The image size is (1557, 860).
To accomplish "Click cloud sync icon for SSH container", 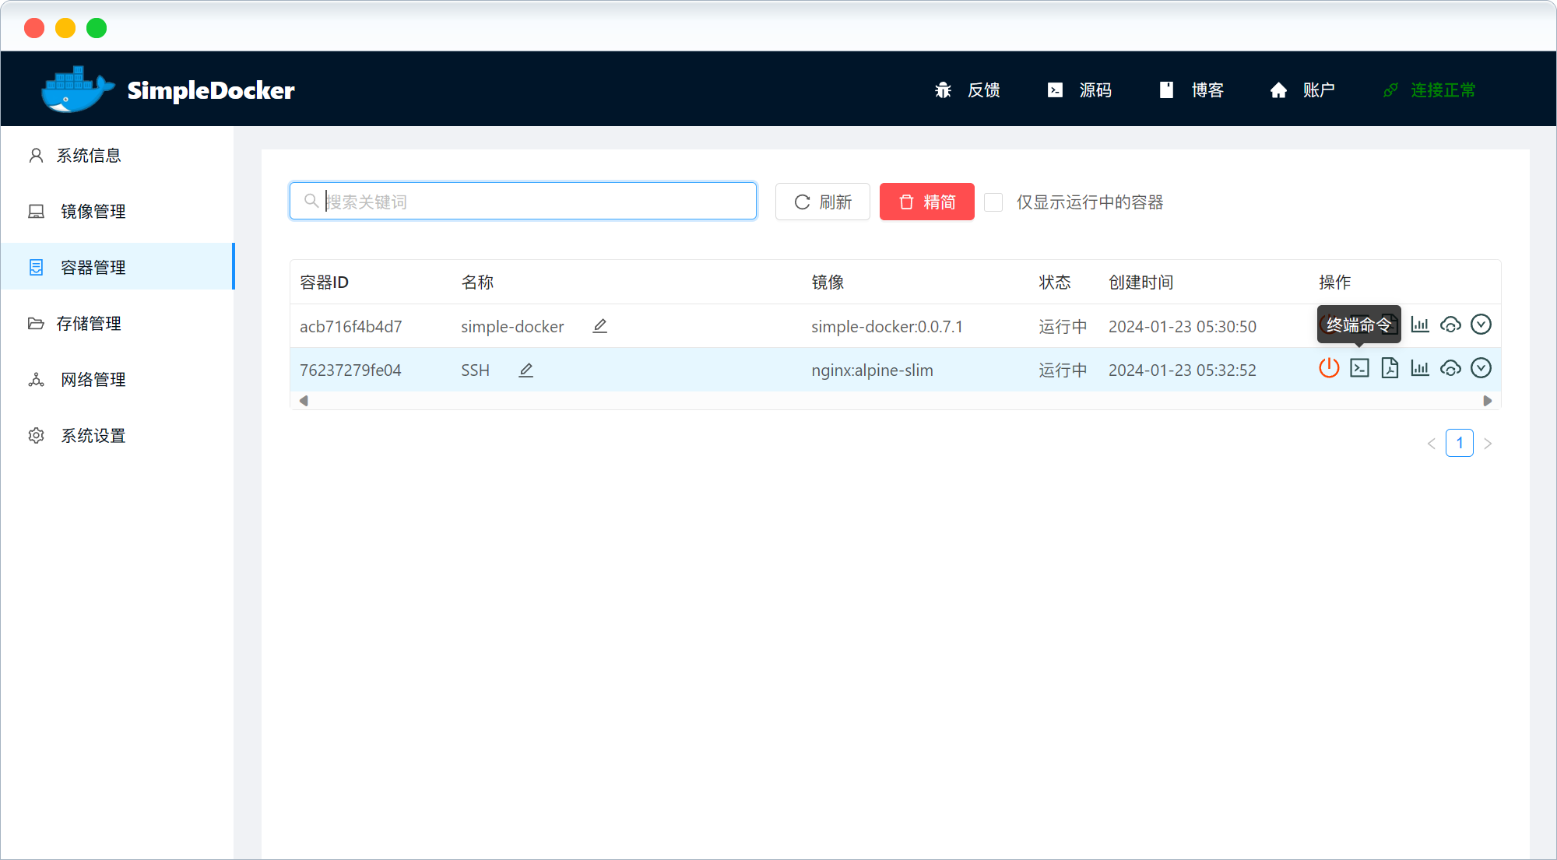I will click(x=1450, y=368).
